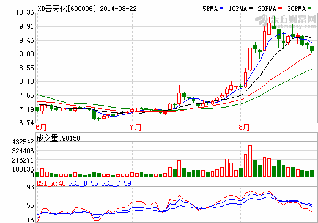Click the 7.65 price axis label
The image size is (318, 223).
pyautogui.click(x=26, y=95)
